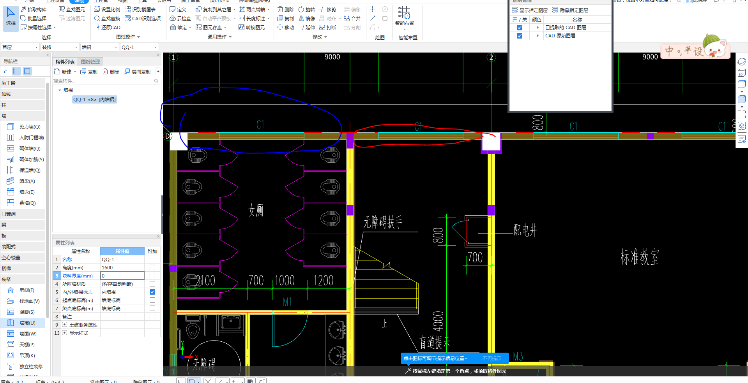Toggle CAD 原始图层 checkbox
The width and height of the screenshot is (748, 383).
(x=519, y=36)
